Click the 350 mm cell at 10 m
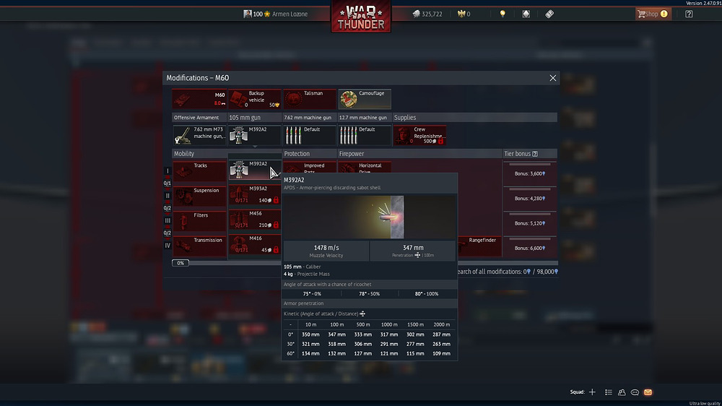The image size is (722, 406). point(310,334)
